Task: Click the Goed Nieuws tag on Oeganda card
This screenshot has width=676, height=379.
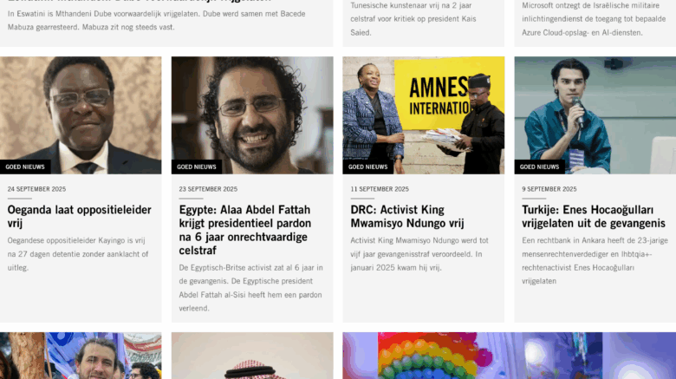Action: click(x=26, y=167)
